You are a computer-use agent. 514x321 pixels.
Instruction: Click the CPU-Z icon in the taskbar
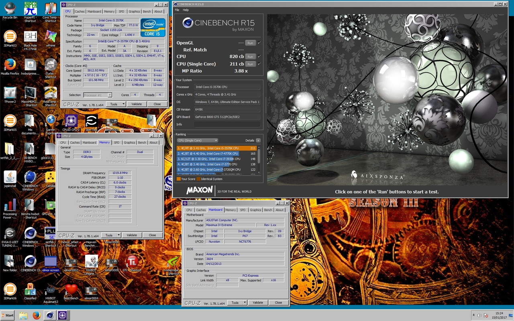tap(62, 315)
